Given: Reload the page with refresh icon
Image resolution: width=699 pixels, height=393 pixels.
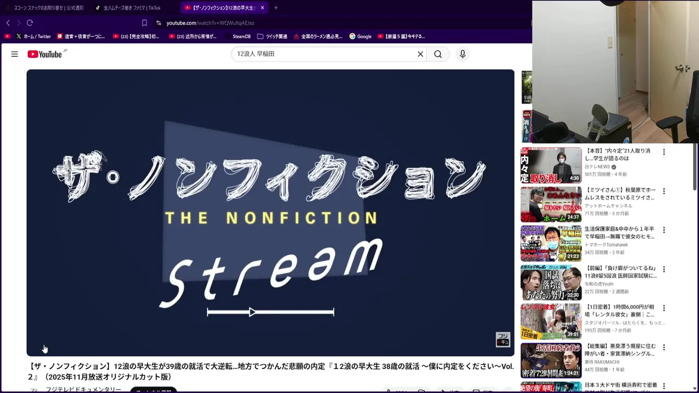Looking at the screenshot, I should click(x=30, y=23).
